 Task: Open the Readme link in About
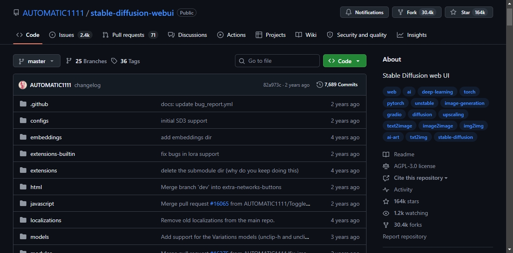[x=399, y=154]
